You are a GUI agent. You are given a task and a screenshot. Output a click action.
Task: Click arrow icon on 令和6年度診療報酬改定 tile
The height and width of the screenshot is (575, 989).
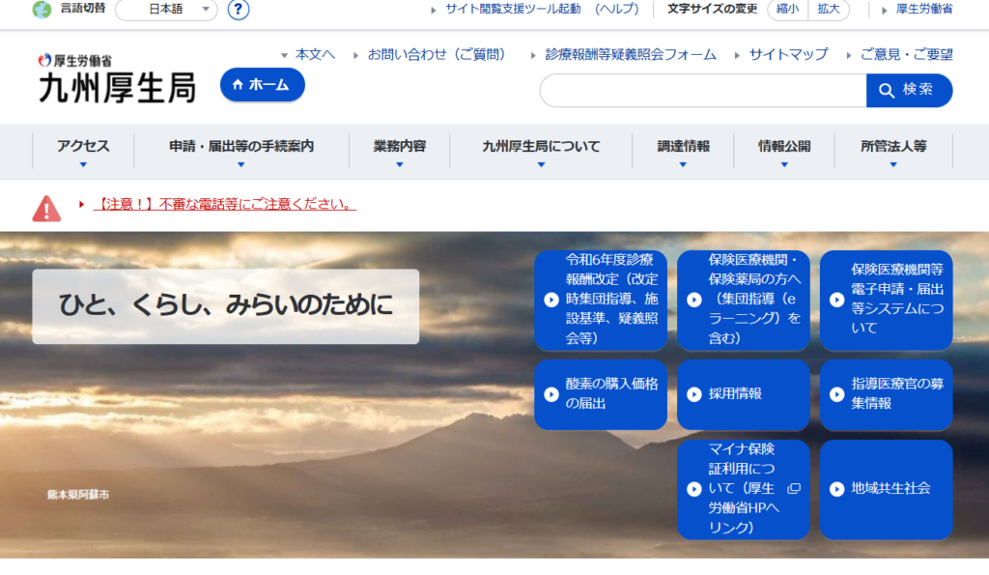point(551,300)
